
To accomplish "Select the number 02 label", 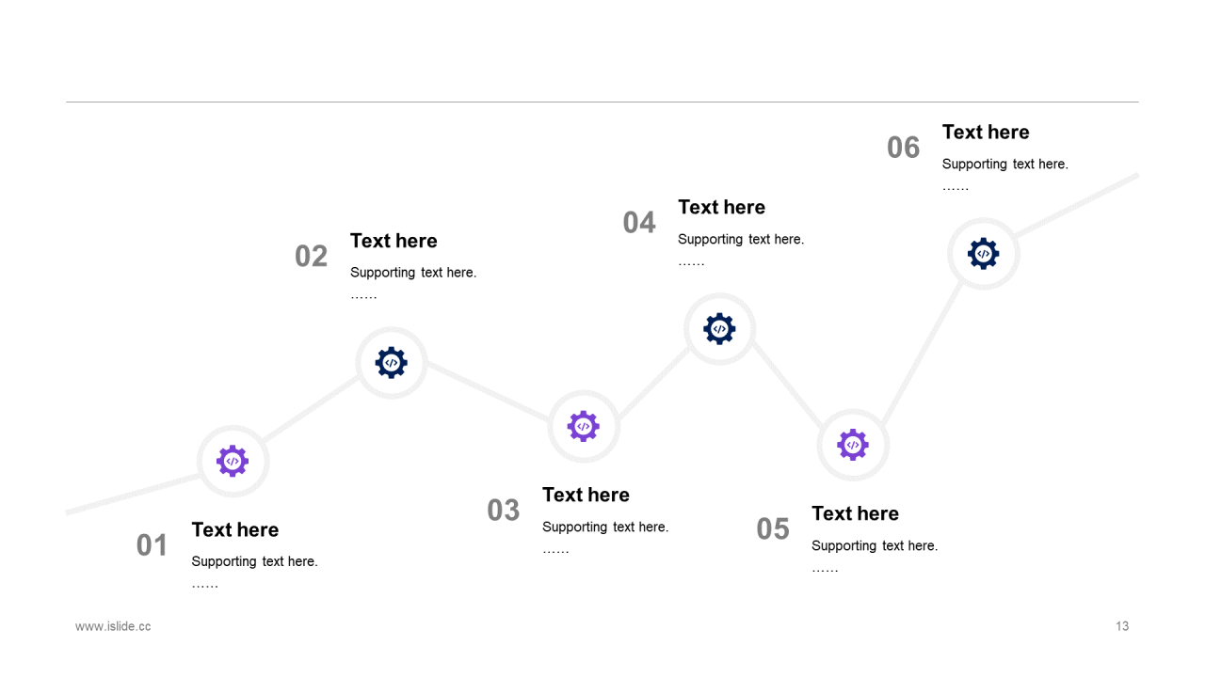I will tap(311, 256).
